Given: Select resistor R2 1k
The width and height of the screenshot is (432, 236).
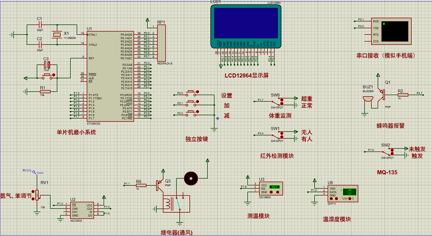Looking at the screenshot, I should 403,95.
